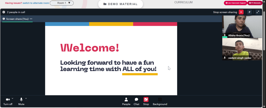Viewport: 266px width, 108px height.
Task: Select Alisha Arora video thumbnail
Action: (x=242, y=27)
